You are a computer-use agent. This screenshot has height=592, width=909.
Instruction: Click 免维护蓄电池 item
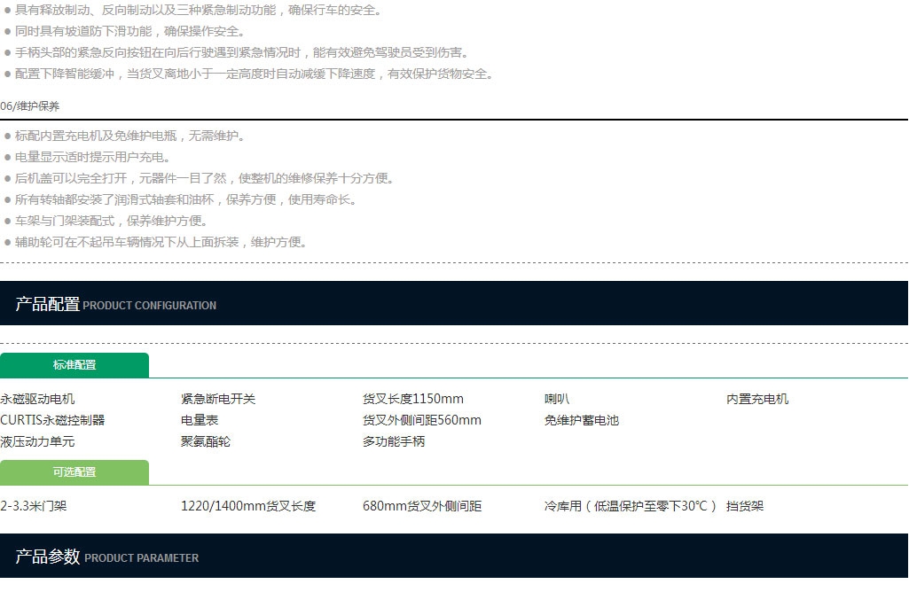pos(582,421)
